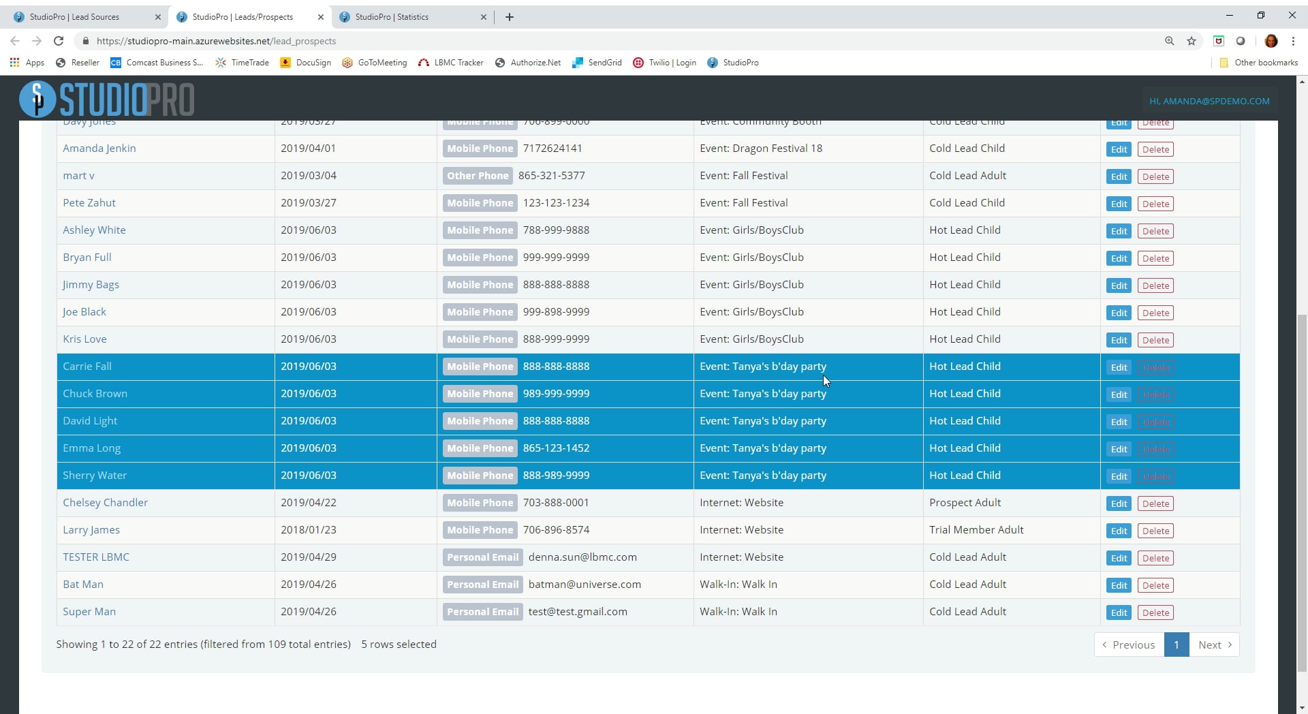Edit the Amanda Jenkin lead

pos(1119,149)
